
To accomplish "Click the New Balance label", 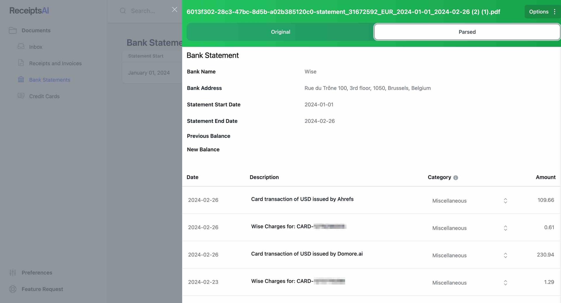I will tap(203, 149).
